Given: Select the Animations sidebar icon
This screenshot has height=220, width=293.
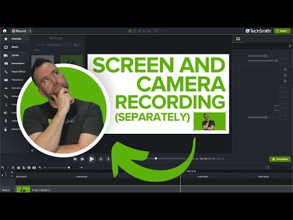Looking at the screenshot, I should coord(6,88).
